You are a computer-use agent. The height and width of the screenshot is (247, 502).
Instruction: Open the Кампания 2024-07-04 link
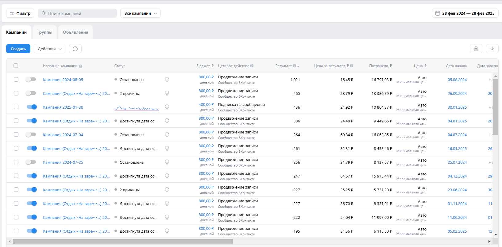pos(63,135)
